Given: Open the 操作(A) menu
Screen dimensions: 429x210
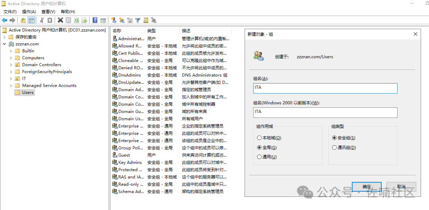Looking at the screenshot, I should [29, 12].
